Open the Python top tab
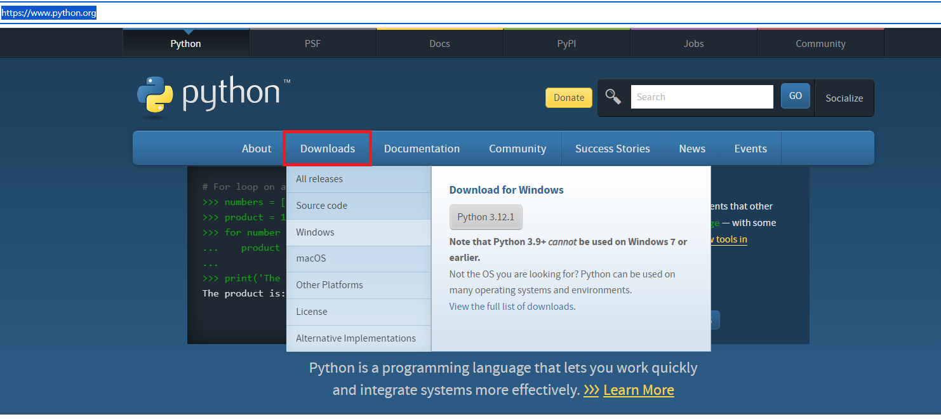941x419 pixels. click(x=186, y=43)
